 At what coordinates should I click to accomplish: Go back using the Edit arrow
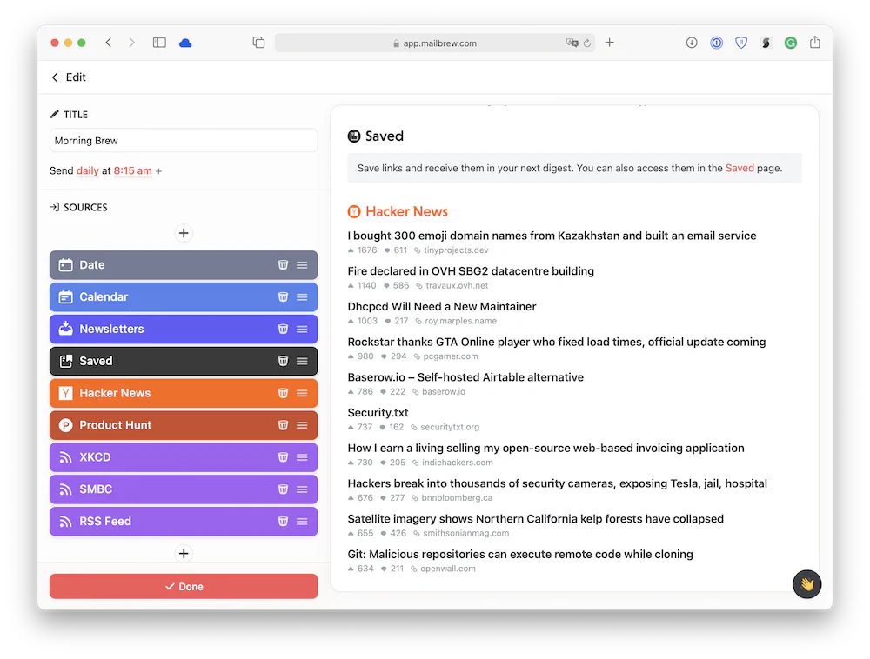56,77
